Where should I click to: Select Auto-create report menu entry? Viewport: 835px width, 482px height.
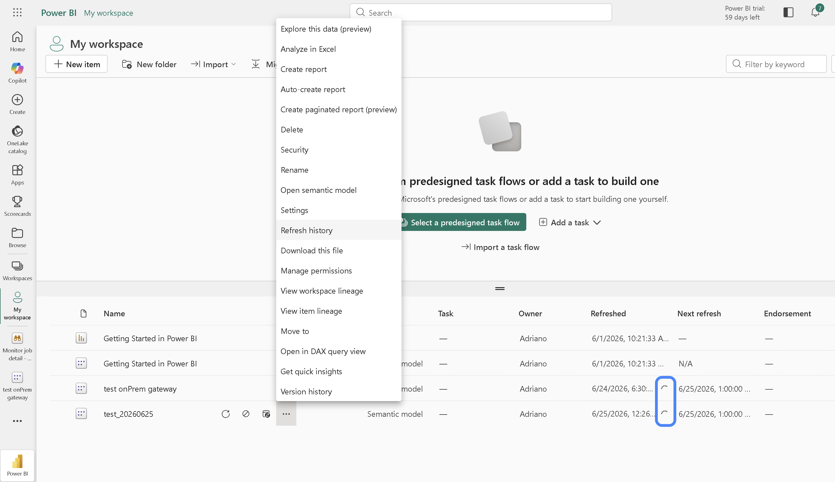(339, 89)
